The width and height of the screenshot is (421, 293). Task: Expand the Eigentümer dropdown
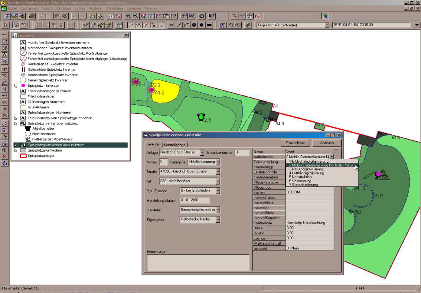(x=218, y=220)
